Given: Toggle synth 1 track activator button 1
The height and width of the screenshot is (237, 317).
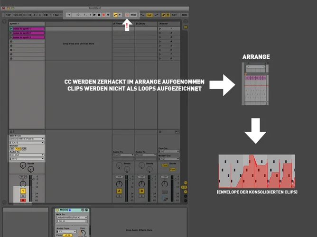Looking at the screenshot, I should (23, 191).
